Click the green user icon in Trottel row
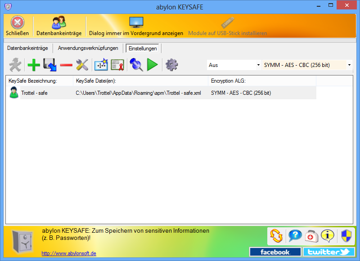The width and height of the screenshot is (360, 261). (14, 93)
